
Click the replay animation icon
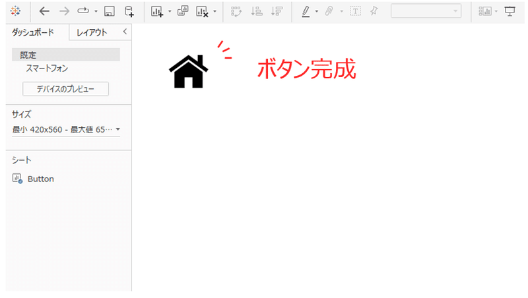point(83,11)
